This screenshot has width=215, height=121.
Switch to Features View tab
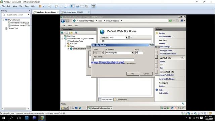pos(106,99)
